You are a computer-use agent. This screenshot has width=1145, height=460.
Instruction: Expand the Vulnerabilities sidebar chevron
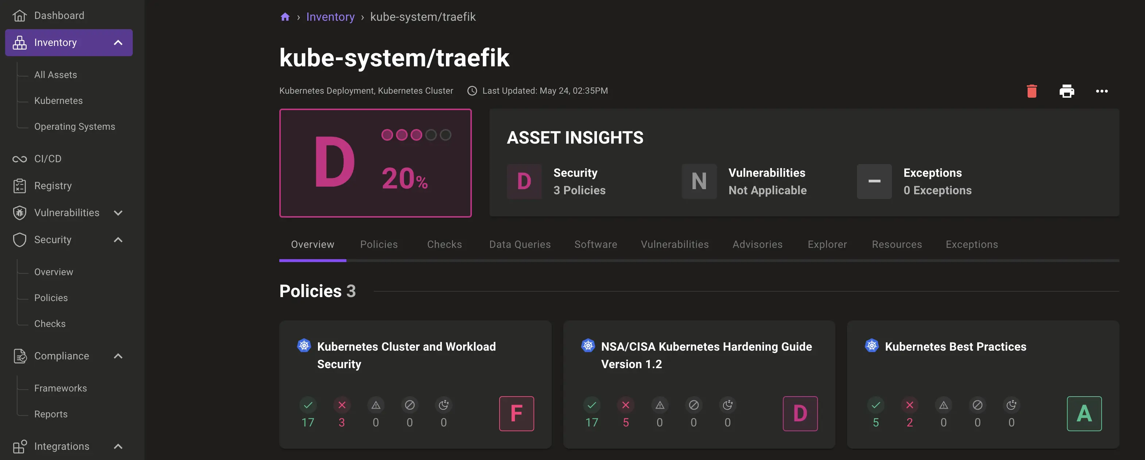(118, 213)
